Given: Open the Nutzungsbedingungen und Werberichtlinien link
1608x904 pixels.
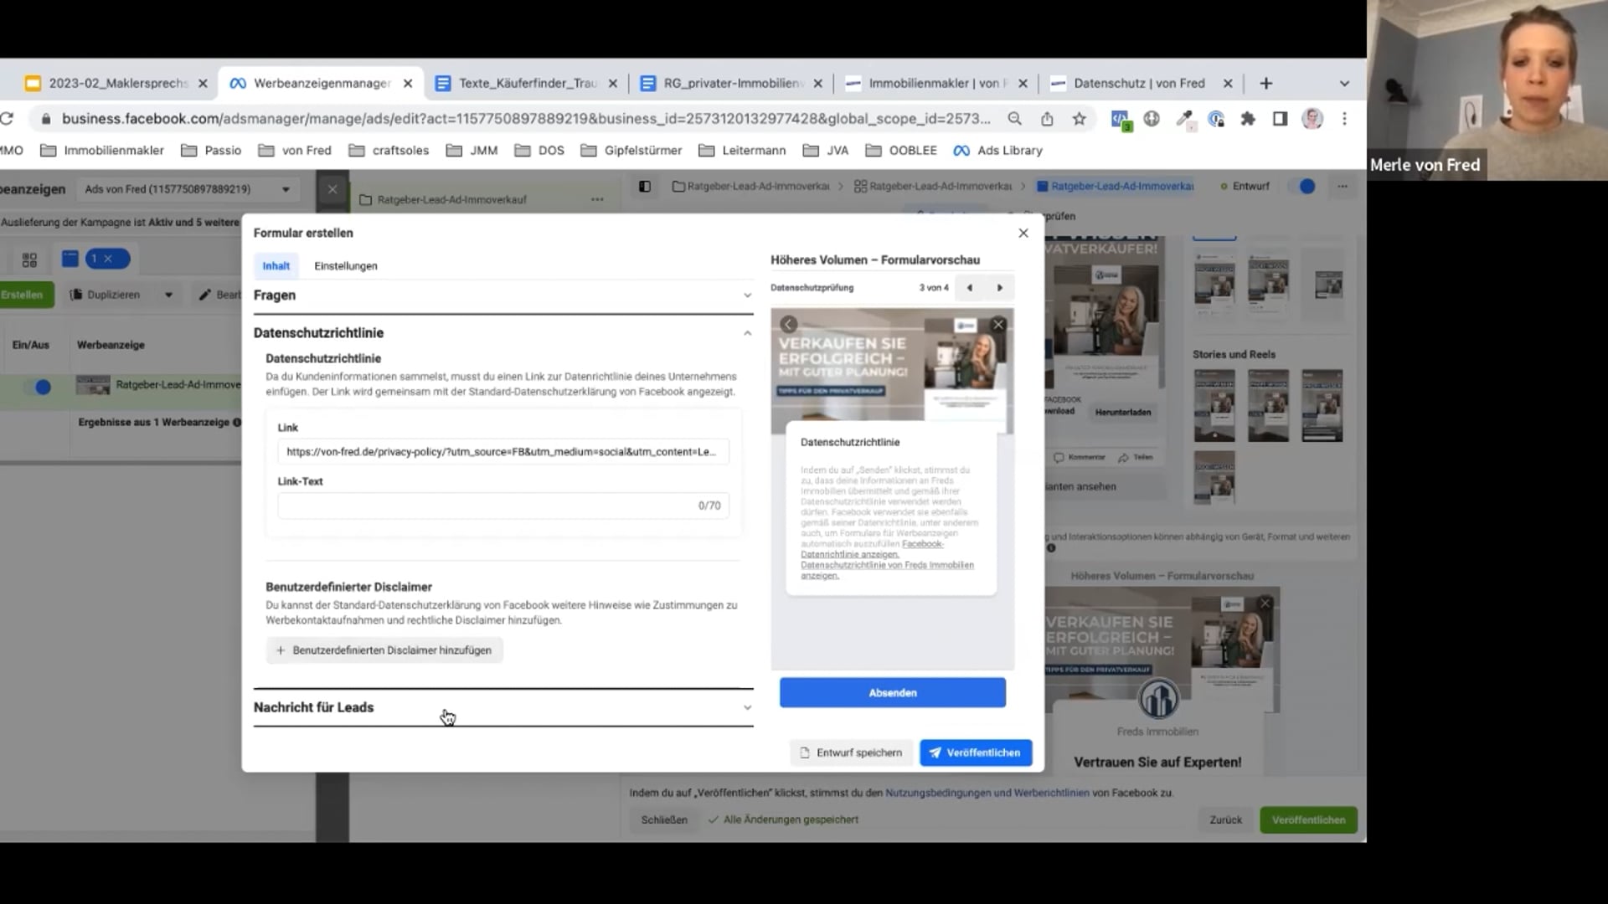Looking at the screenshot, I should tap(987, 793).
